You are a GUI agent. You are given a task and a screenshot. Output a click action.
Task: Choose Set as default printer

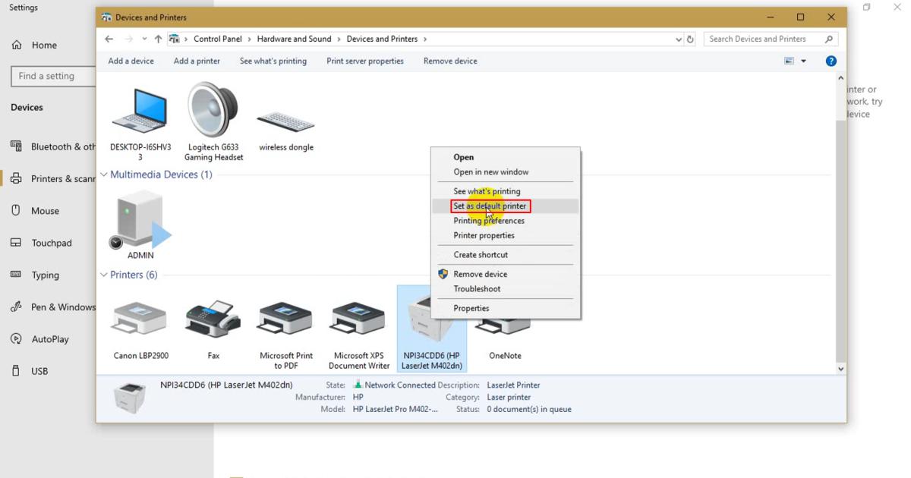pyautogui.click(x=490, y=206)
